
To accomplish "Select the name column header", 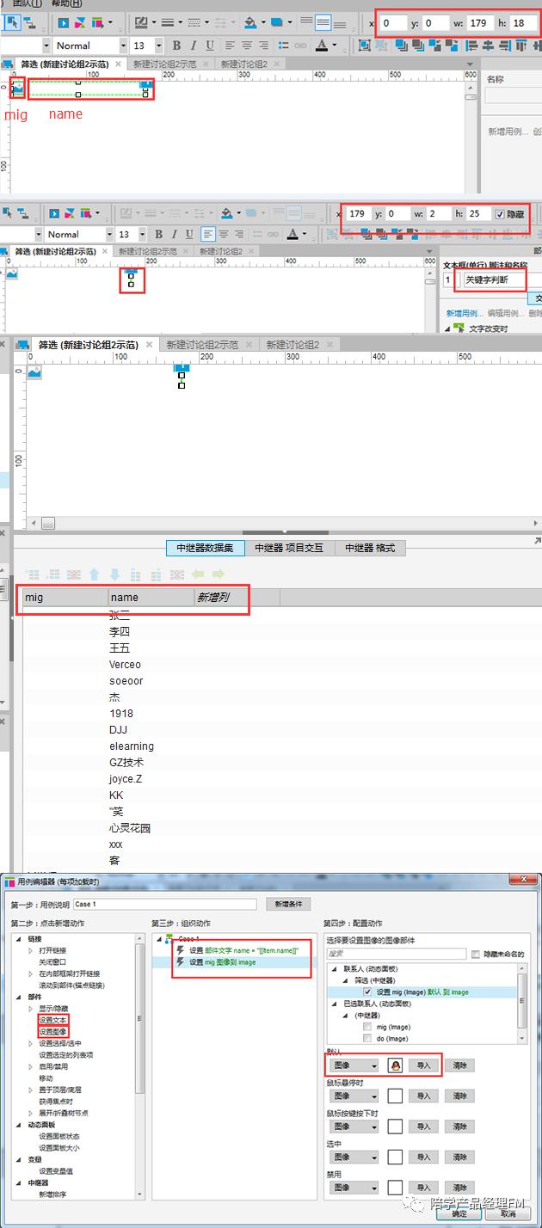I will [151, 597].
